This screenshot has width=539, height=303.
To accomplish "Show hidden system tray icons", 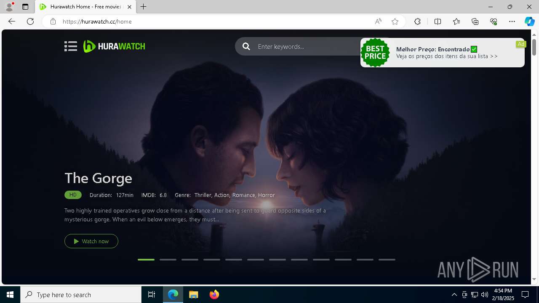I will 454,295.
